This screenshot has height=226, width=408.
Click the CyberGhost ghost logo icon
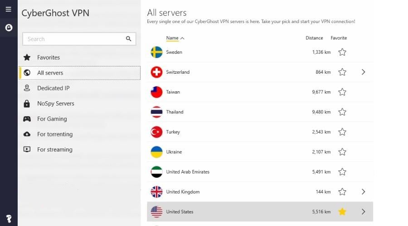[9, 28]
